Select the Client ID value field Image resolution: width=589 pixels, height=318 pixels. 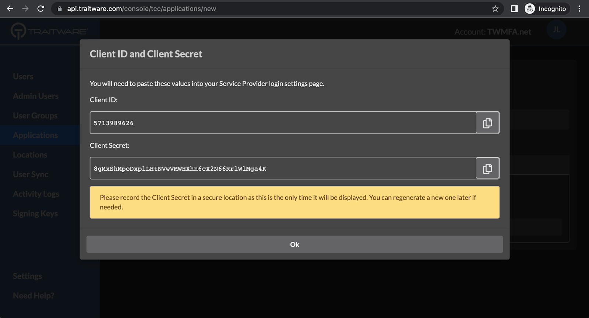tap(283, 123)
